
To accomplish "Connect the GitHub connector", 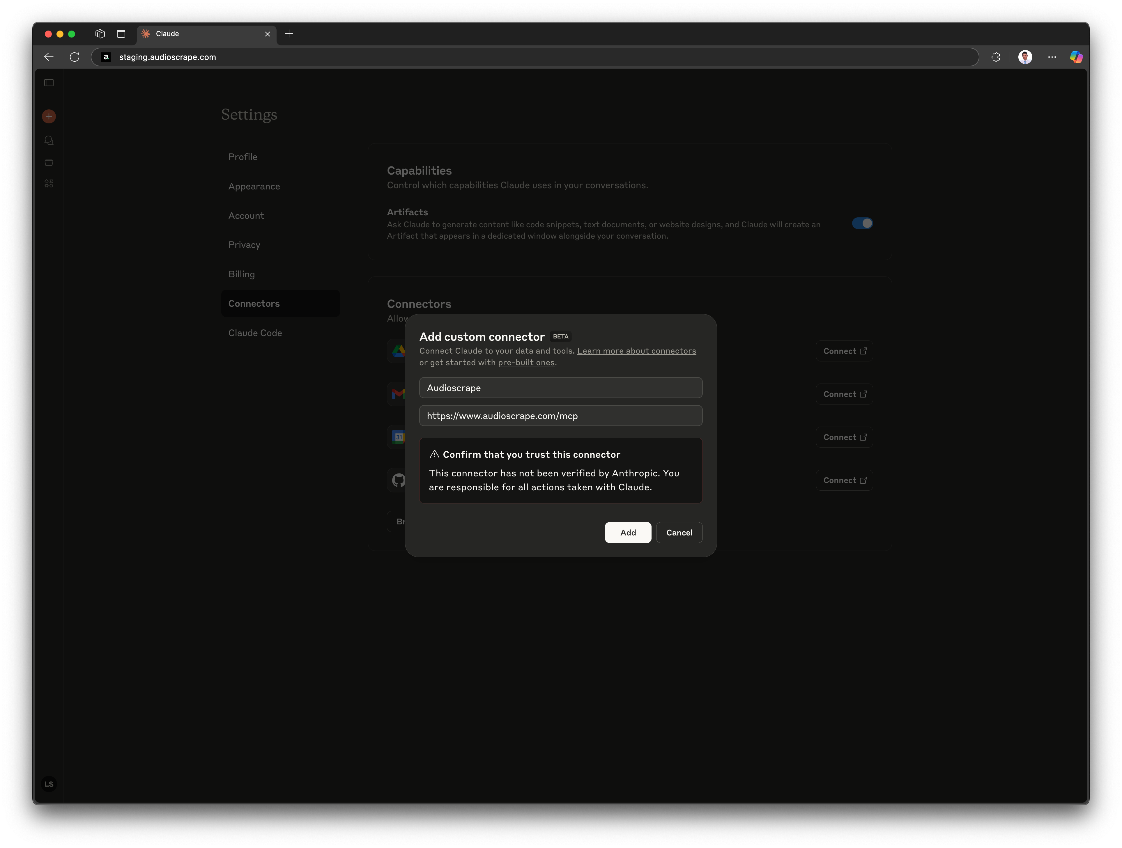I will (845, 480).
